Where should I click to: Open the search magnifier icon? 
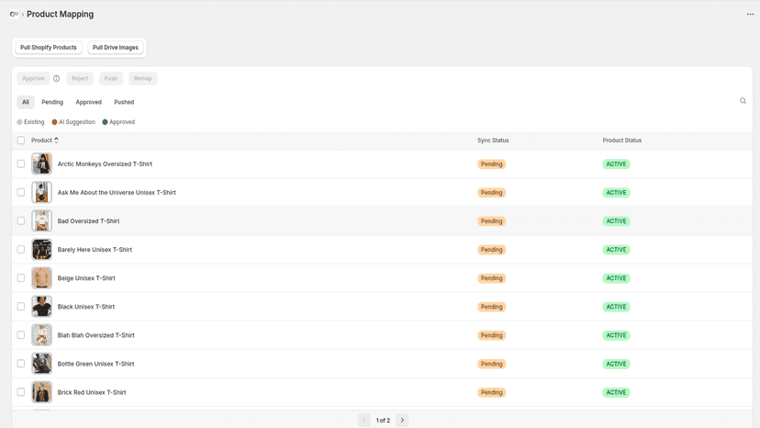coord(743,101)
